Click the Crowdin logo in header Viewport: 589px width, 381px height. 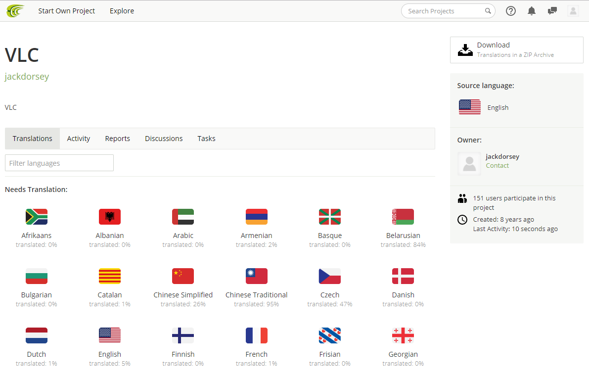click(15, 11)
